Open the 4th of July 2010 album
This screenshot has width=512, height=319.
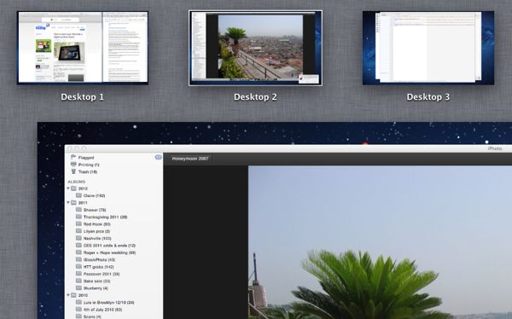(102, 310)
